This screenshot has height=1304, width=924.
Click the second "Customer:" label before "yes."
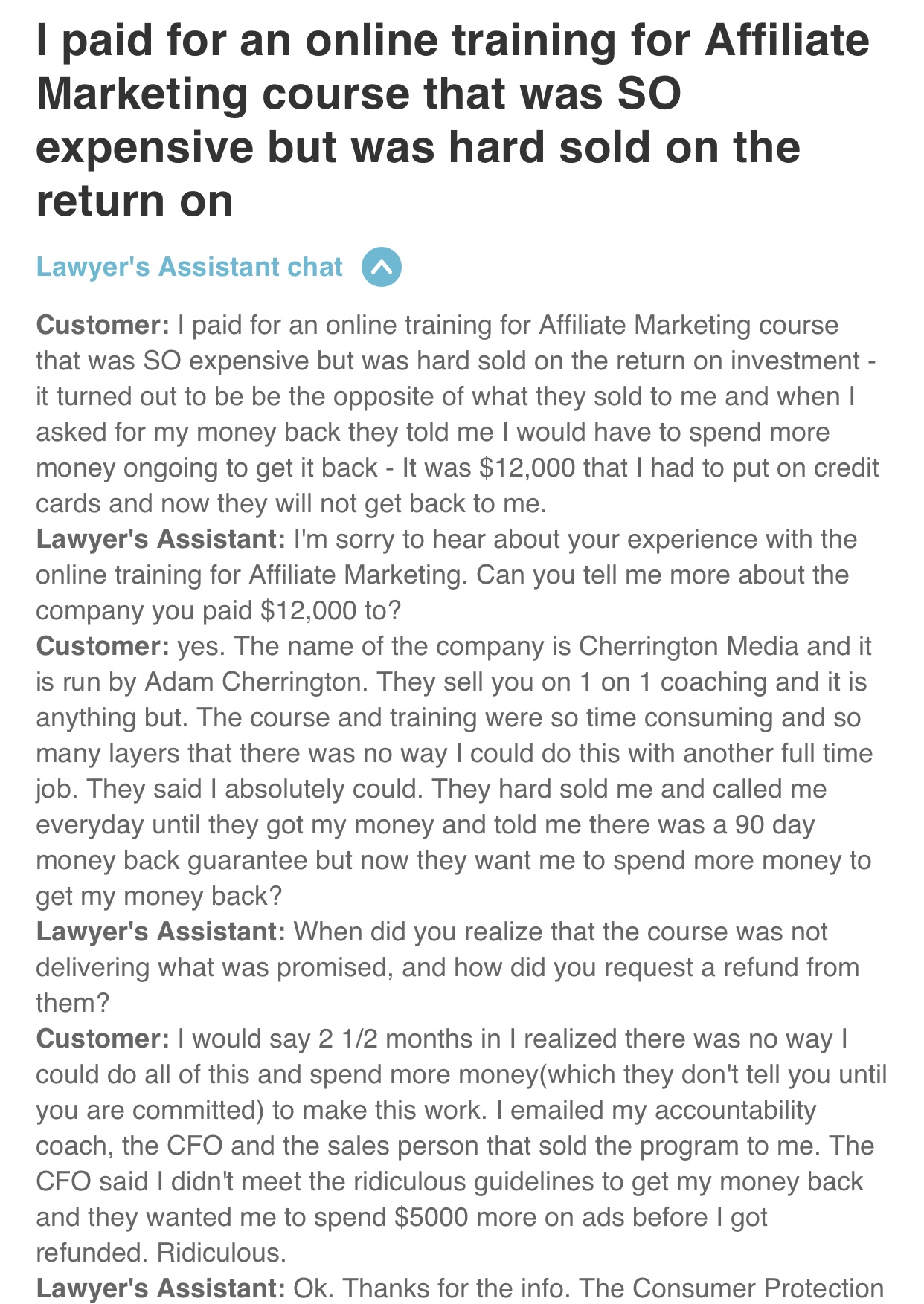[103, 646]
